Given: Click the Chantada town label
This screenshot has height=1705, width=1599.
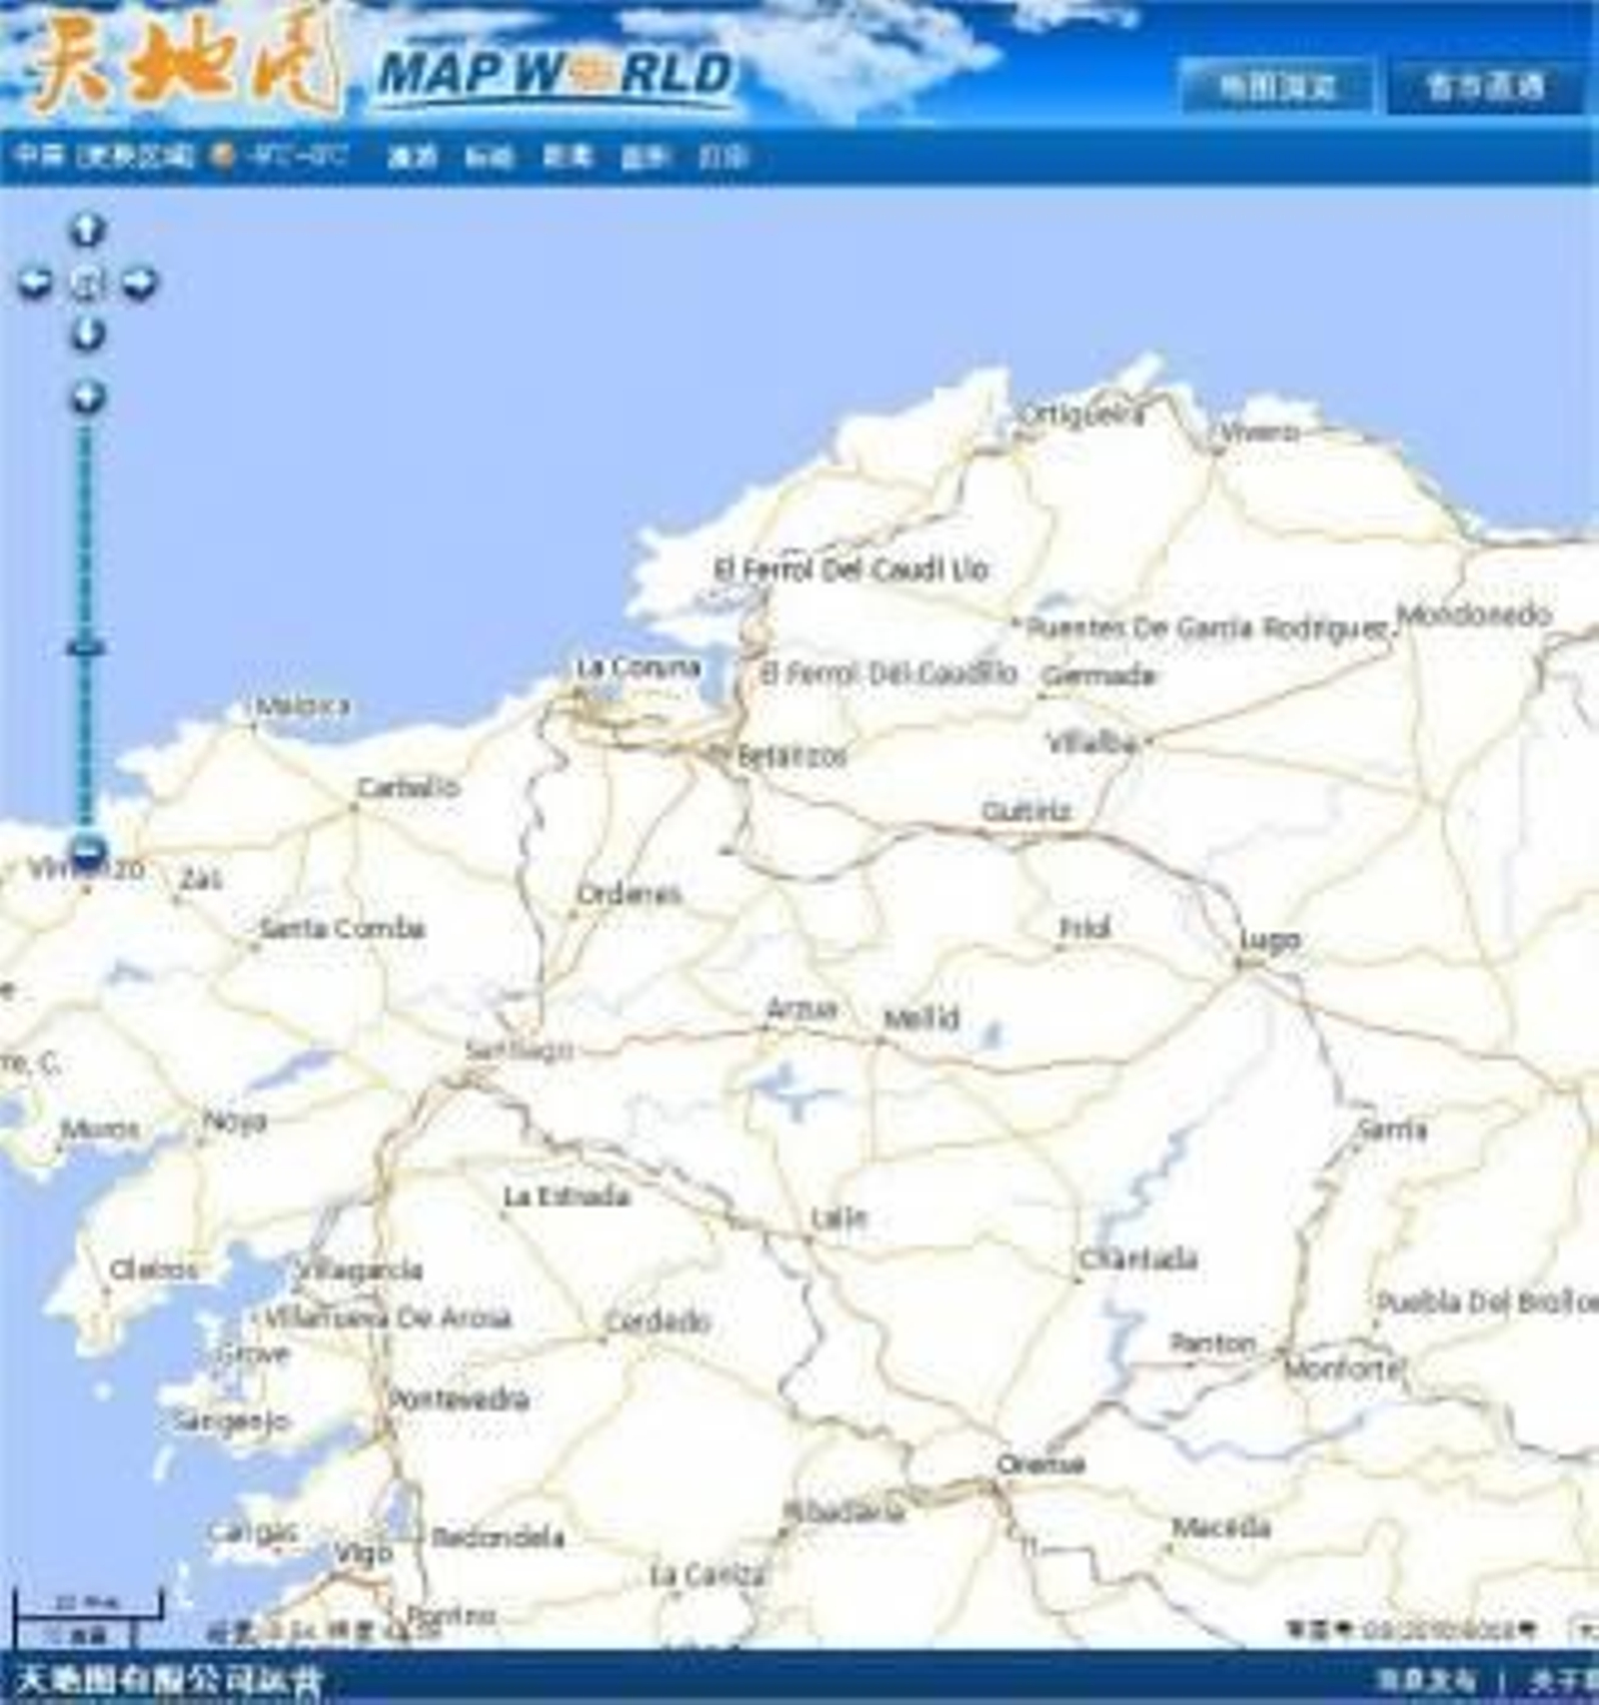Looking at the screenshot, I should pos(1138,1259).
